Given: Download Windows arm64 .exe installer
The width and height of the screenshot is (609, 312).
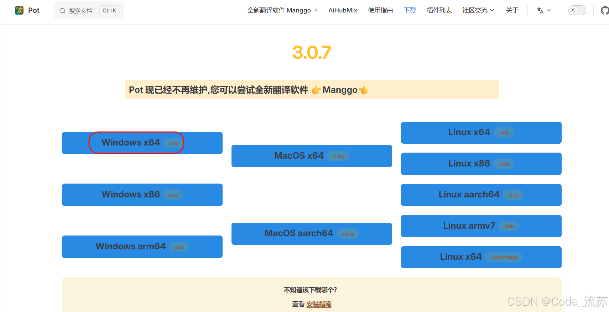Looking at the screenshot, I should click(142, 247).
